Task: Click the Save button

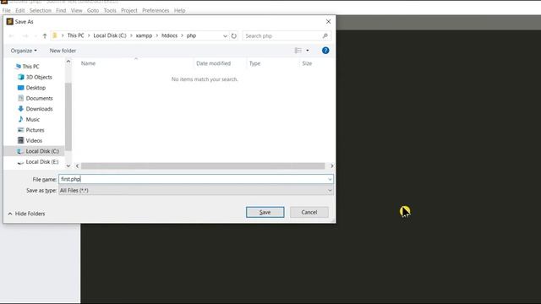Action: click(265, 212)
